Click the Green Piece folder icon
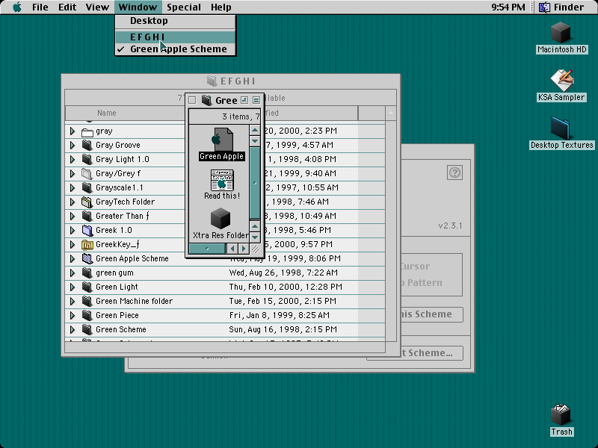The width and height of the screenshot is (598, 448). 87,315
